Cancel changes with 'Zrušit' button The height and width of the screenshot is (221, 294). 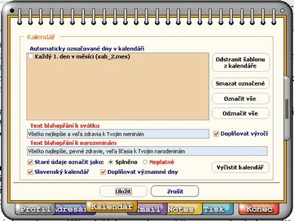coord(175,192)
